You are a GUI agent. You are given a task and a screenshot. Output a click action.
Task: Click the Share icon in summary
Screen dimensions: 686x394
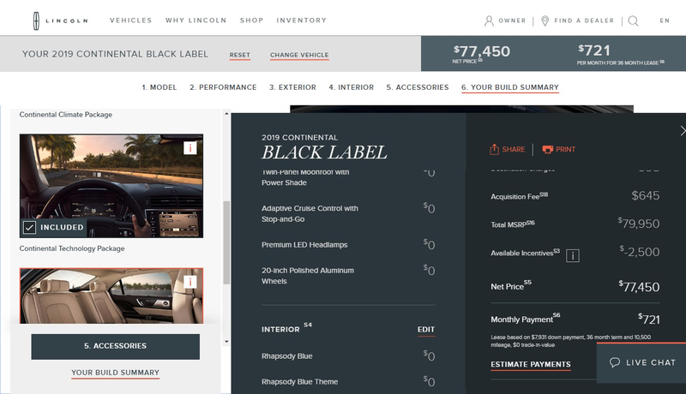(x=494, y=149)
